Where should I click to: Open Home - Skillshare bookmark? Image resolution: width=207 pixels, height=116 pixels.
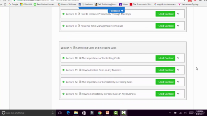(x=67, y=4)
